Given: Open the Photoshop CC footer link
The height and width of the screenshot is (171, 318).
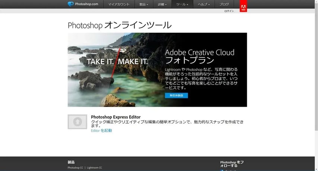Looking at the screenshot, I should [x=75, y=168].
